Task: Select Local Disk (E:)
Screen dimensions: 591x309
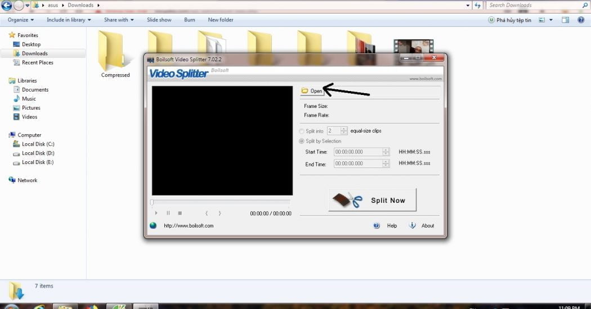Action: coord(38,162)
